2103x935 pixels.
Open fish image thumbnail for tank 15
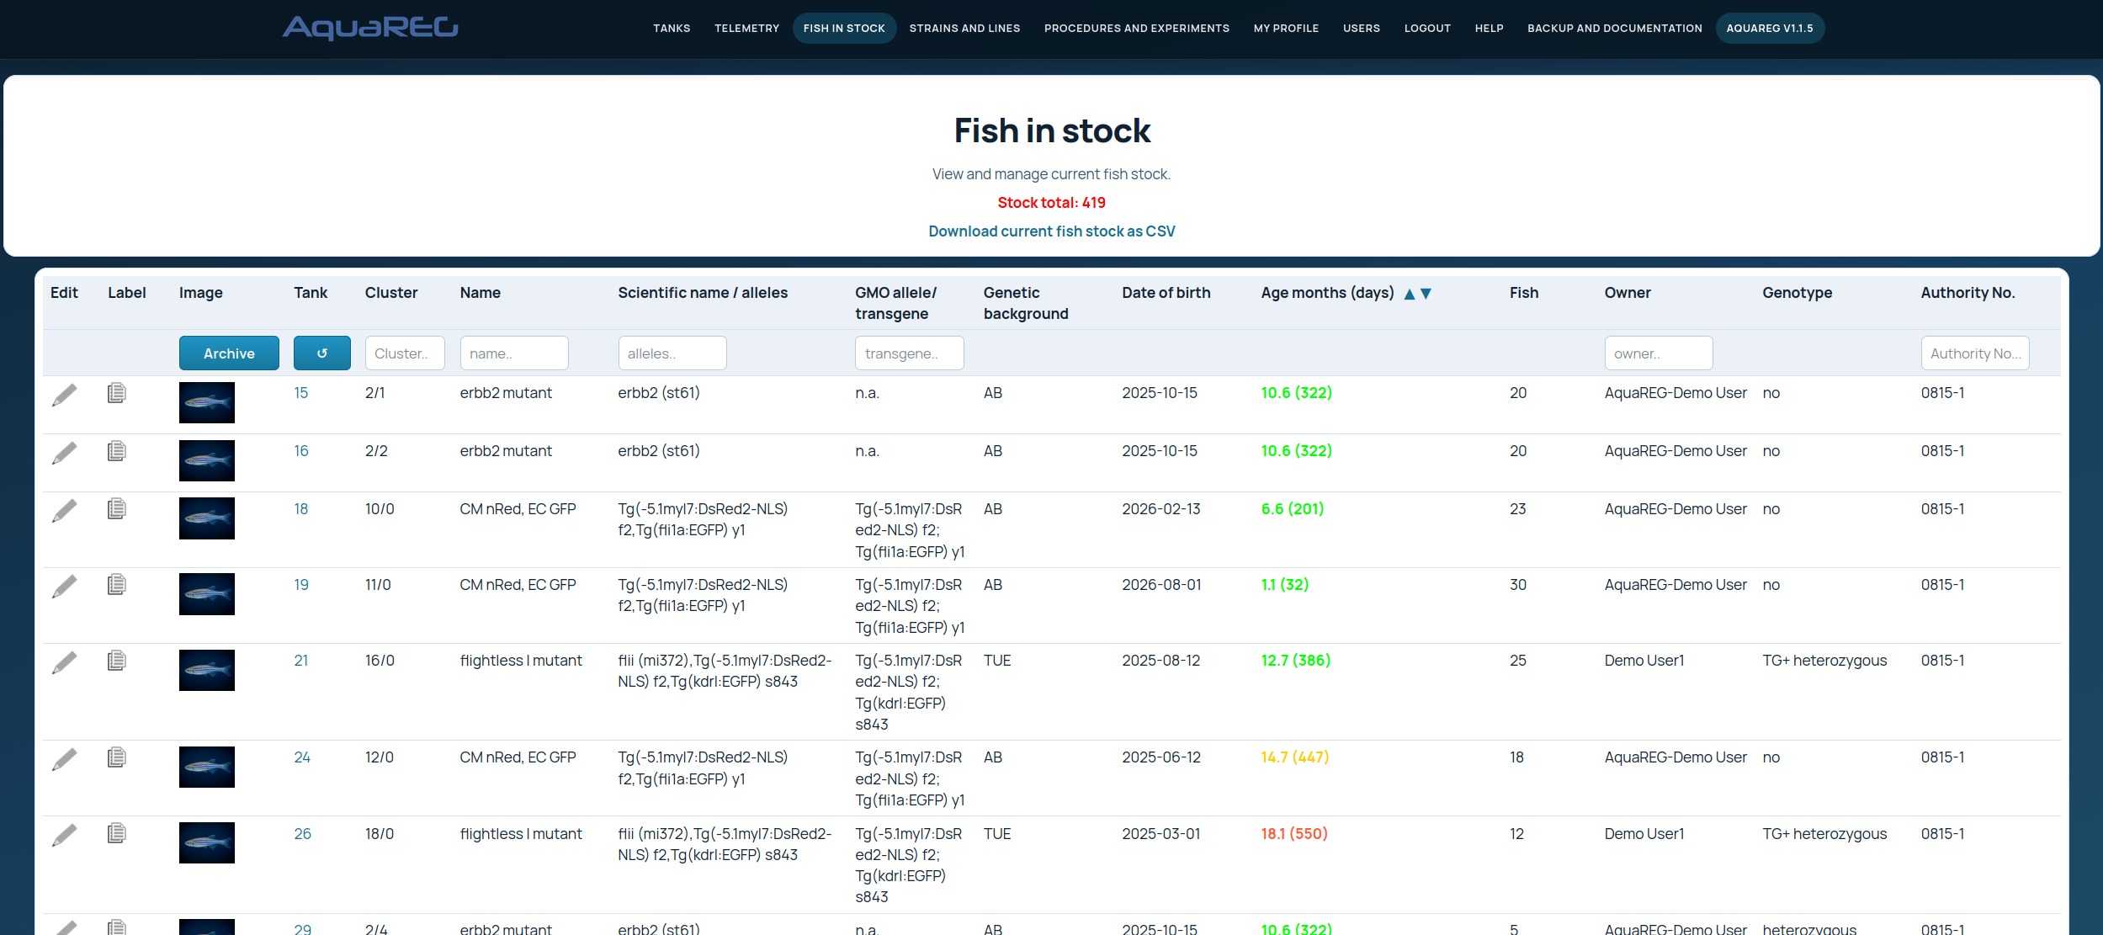pyautogui.click(x=207, y=403)
